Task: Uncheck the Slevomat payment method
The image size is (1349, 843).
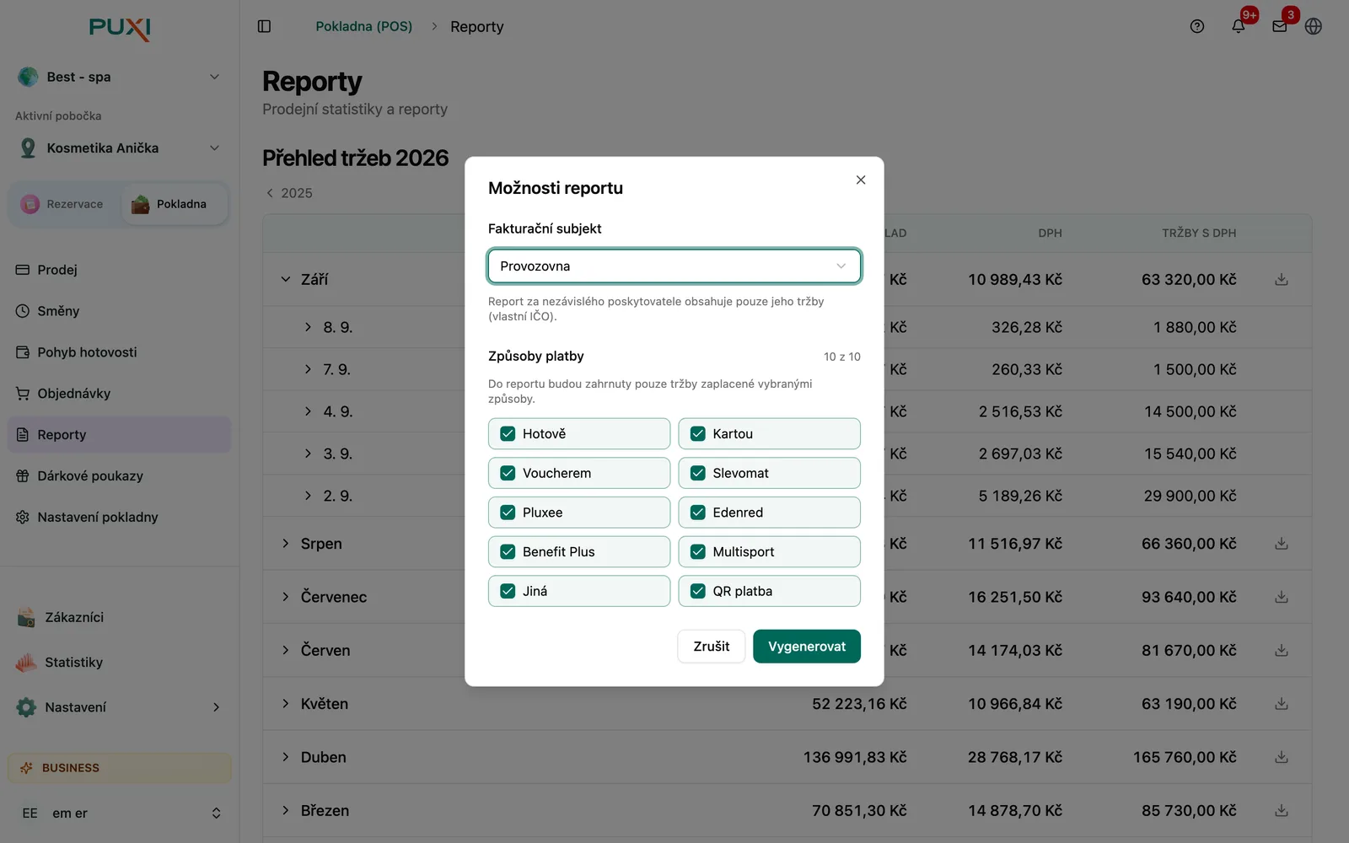Action: pos(698,473)
